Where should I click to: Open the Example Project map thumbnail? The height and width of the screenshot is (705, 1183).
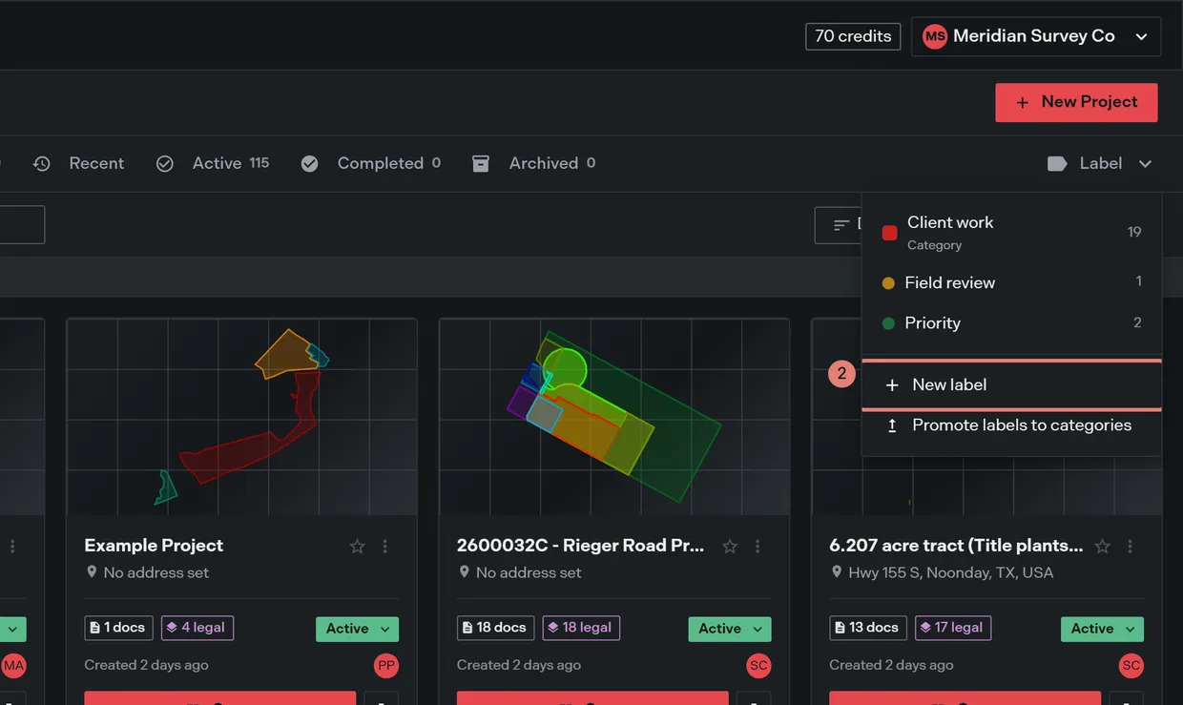tap(241, 417)
